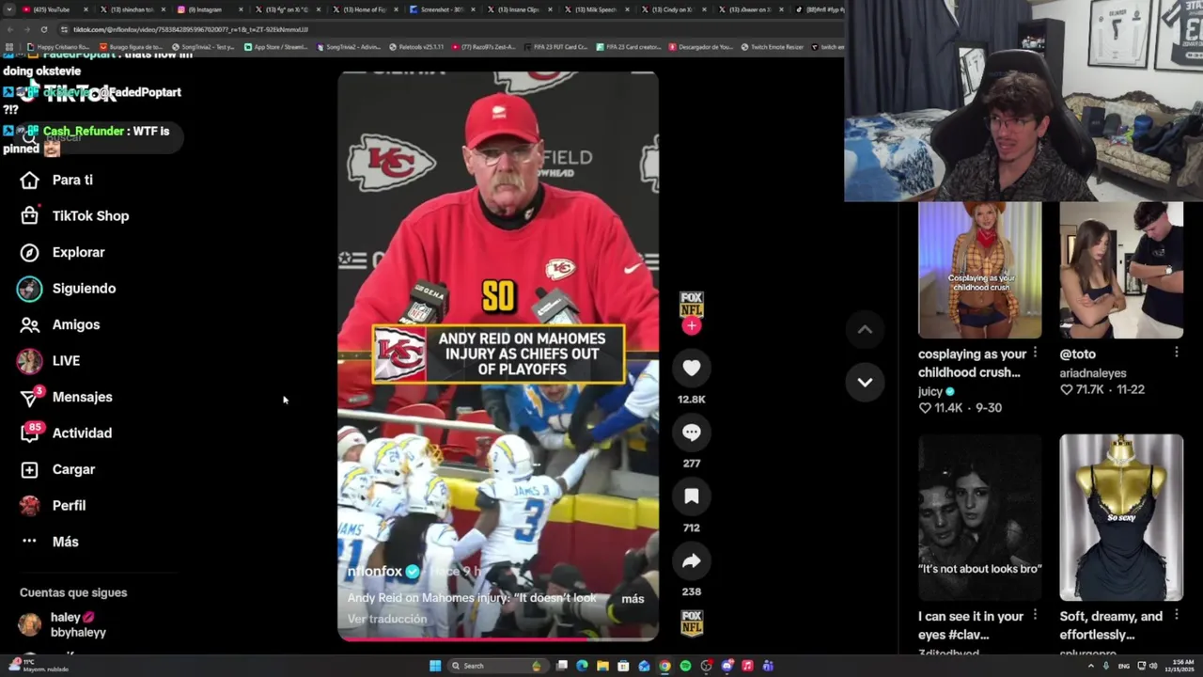1203x677 pixels.
Task: Open the Perfil page
Action: pos(53,506)
